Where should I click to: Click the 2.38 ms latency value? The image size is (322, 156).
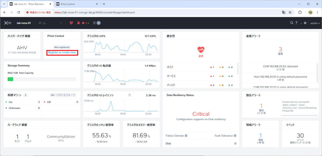tap(151, 95)
